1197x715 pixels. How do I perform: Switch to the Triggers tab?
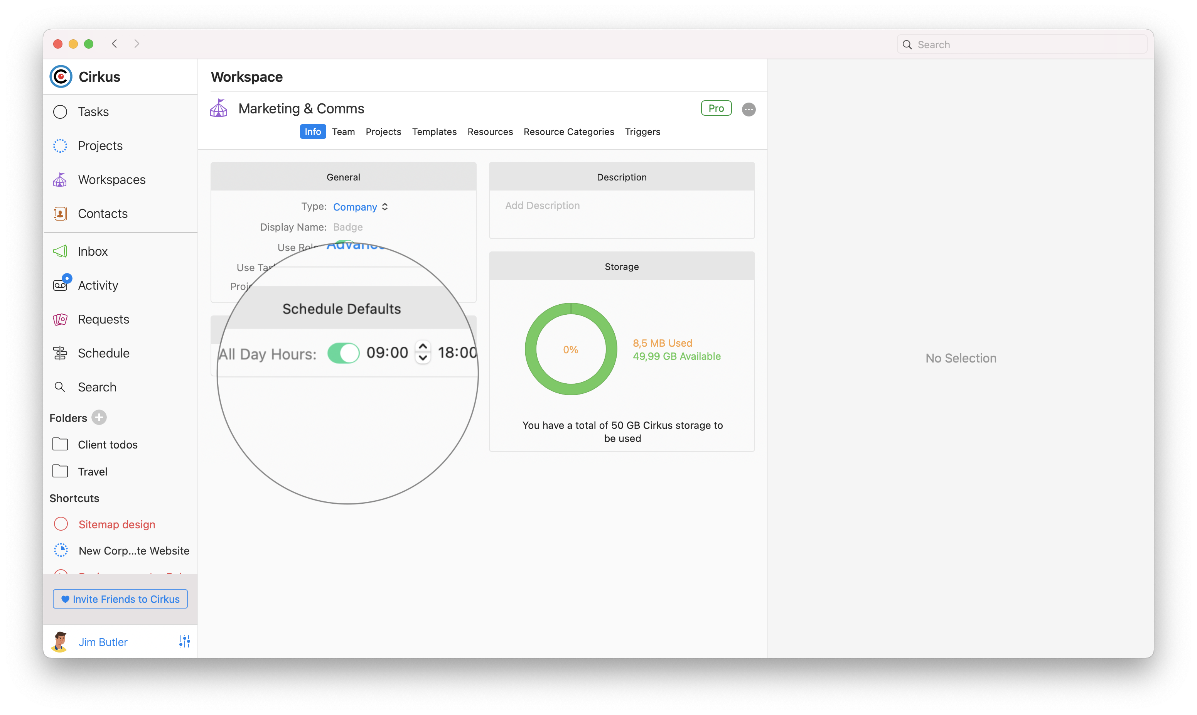[x=642, y=132]
